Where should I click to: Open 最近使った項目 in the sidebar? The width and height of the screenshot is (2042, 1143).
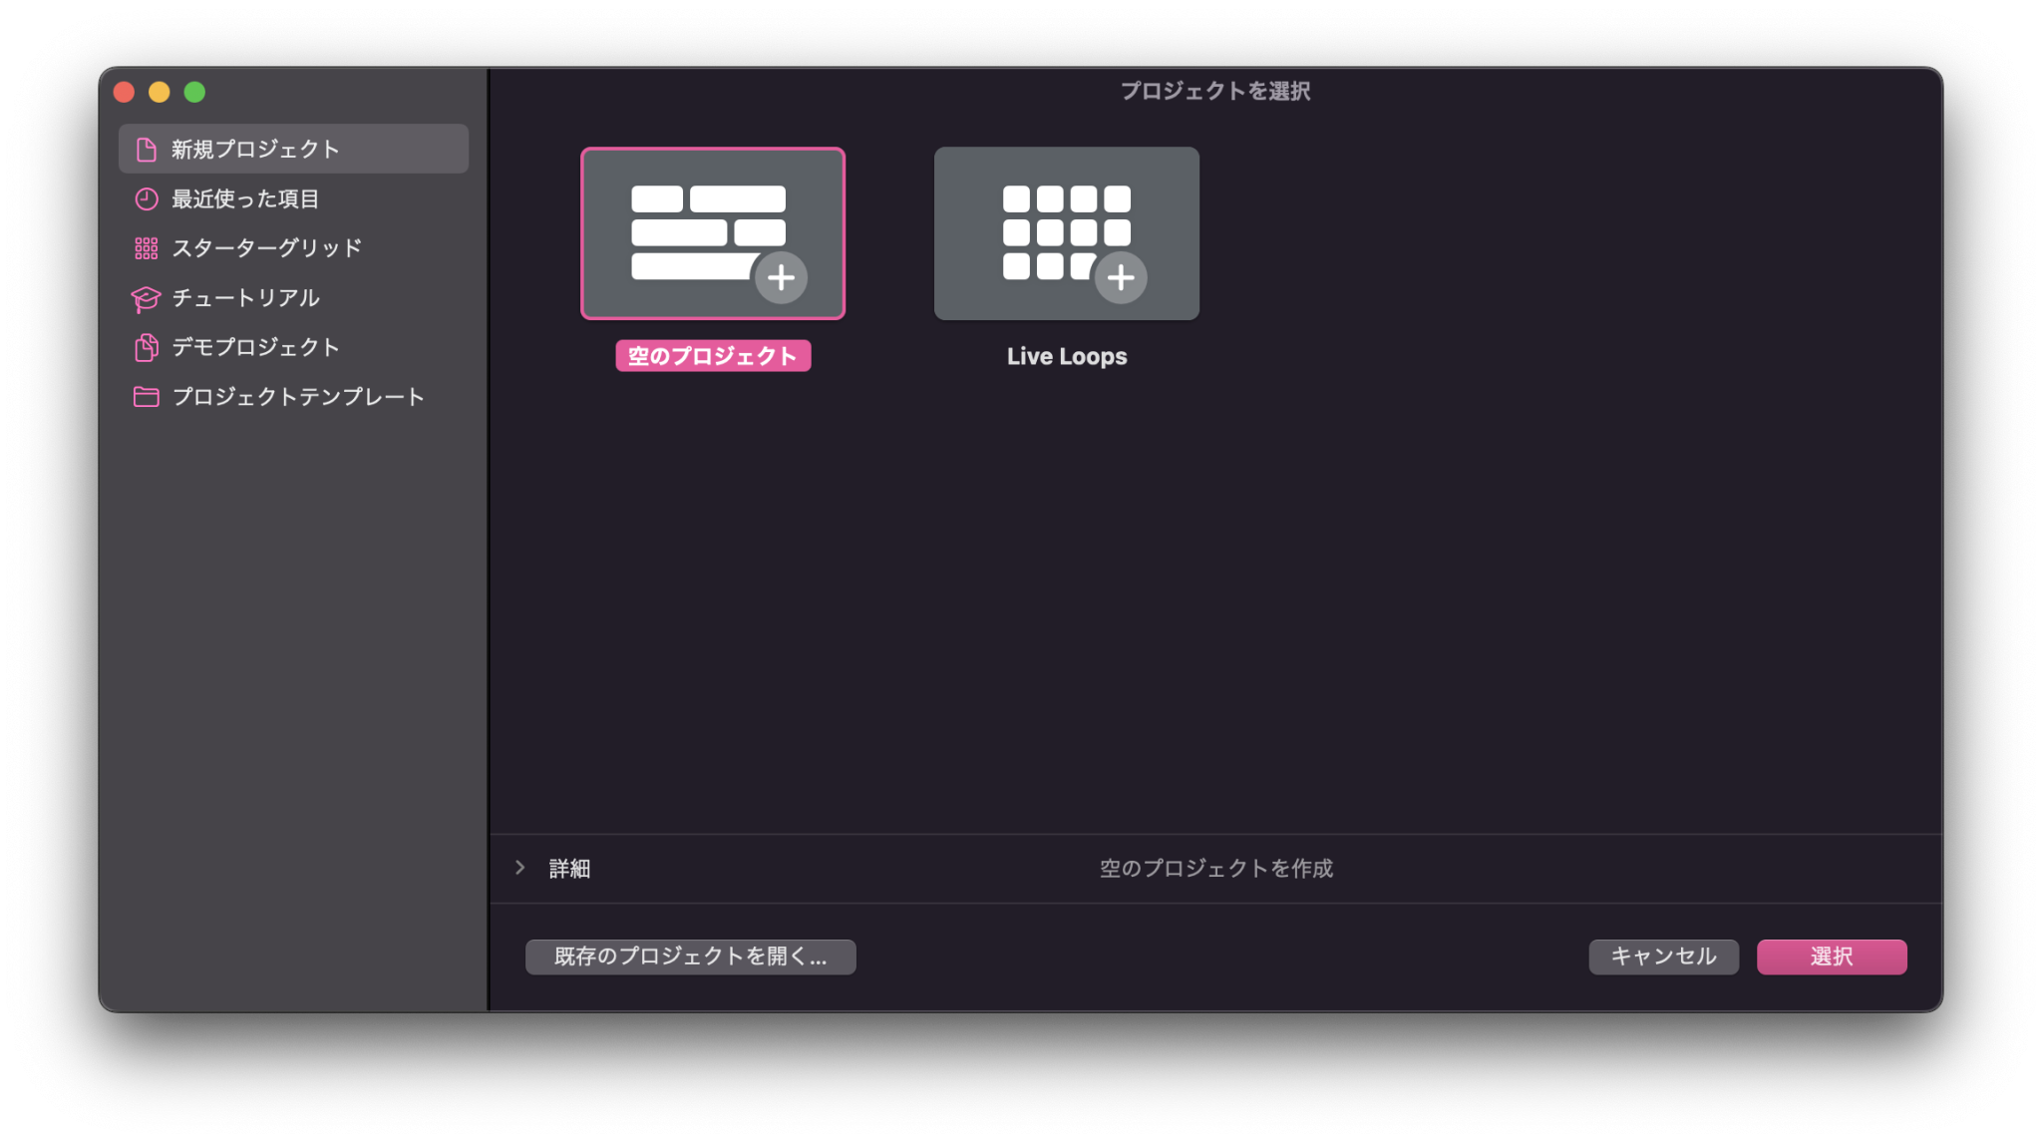pyautogui.click(x=246, y=197)
